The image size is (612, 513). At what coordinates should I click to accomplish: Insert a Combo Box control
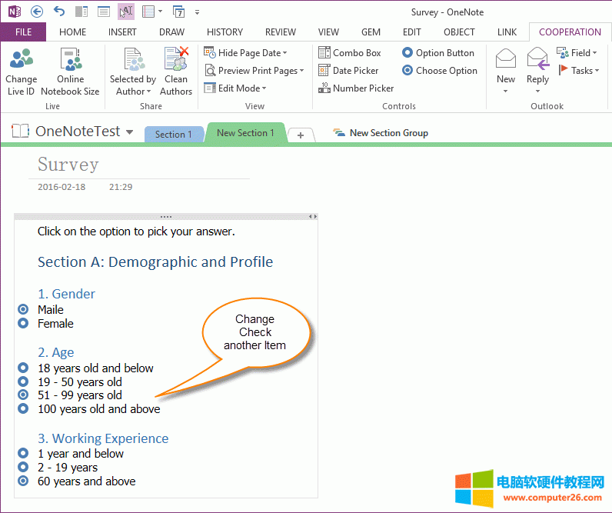[x=350, y=53]
